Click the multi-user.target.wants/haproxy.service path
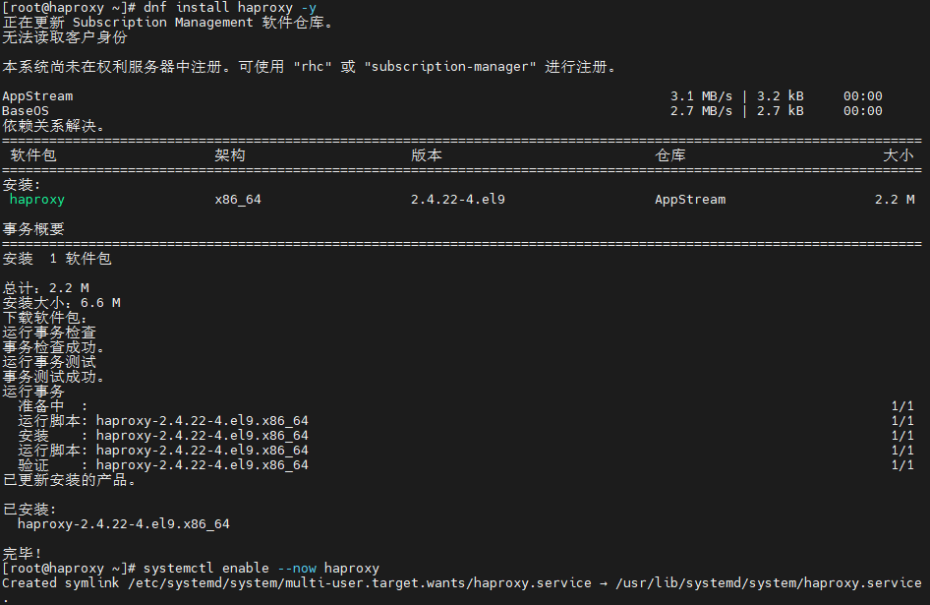The height and width of the screenshot is (605, 930). [x=360, y=583]
